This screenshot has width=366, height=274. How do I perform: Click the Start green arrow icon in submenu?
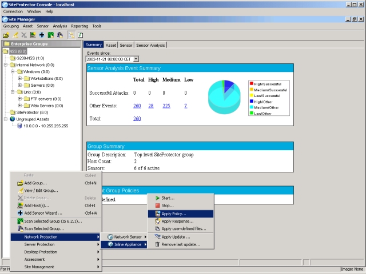(x=158, y=198)
